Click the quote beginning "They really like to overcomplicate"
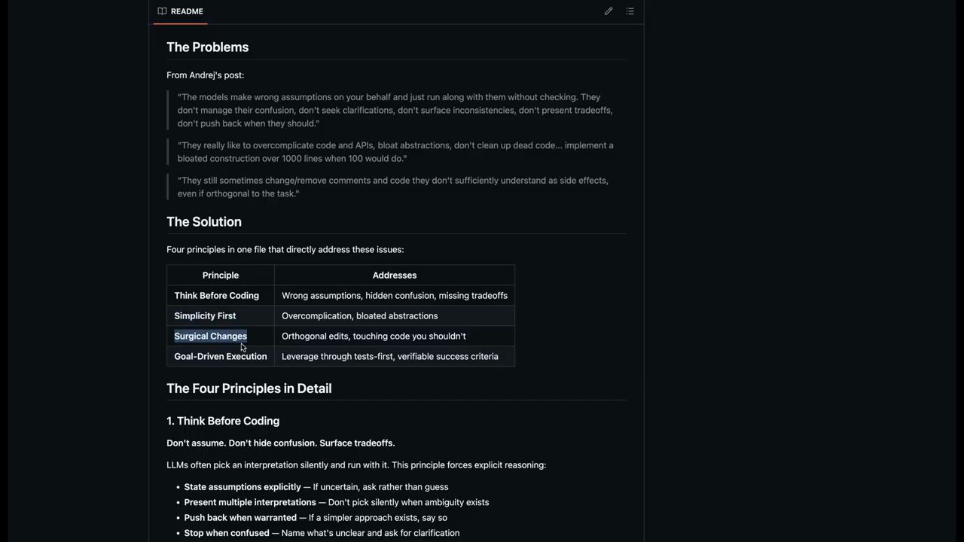 [395, 152]
